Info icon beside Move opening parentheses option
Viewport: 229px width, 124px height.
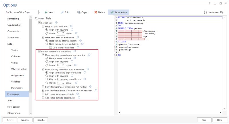tap(89, 55)
